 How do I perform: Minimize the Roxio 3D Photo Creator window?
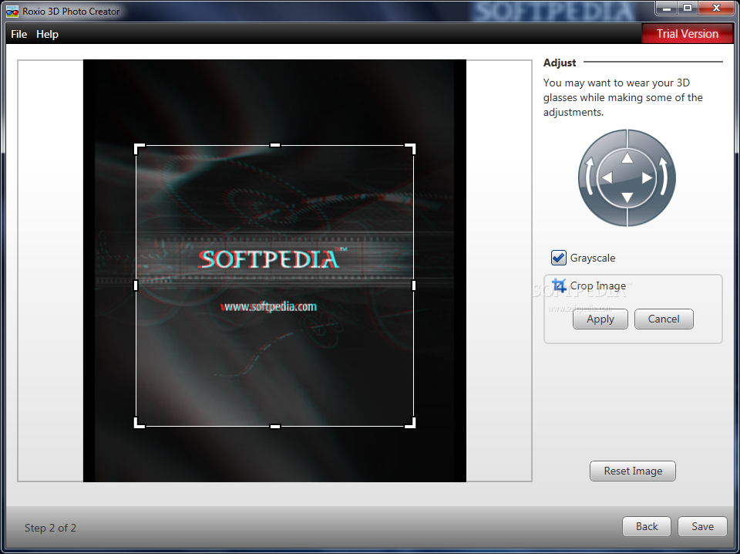[x=666, y=8]
